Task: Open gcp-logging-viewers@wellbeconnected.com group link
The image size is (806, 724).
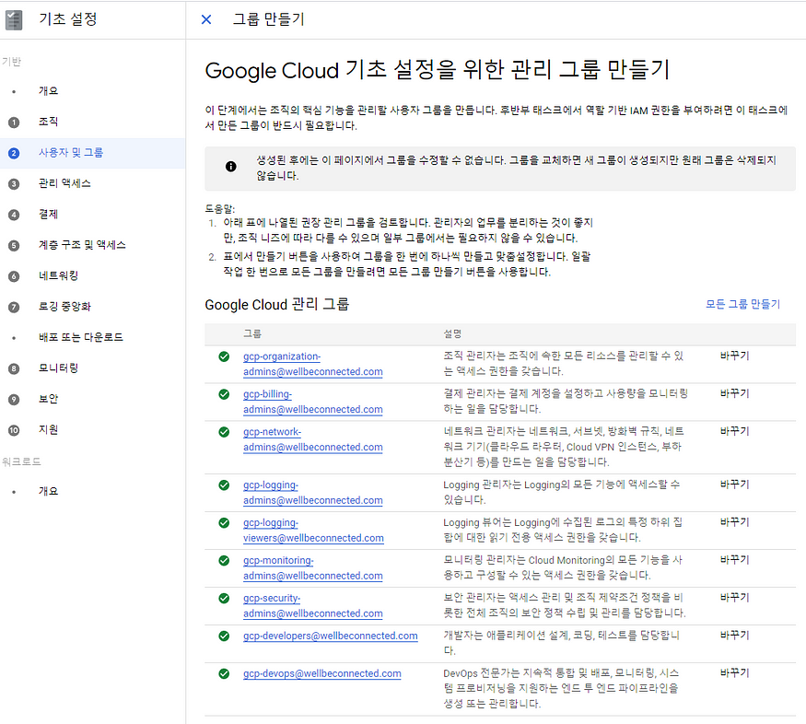Action: [x=313, y=531]
